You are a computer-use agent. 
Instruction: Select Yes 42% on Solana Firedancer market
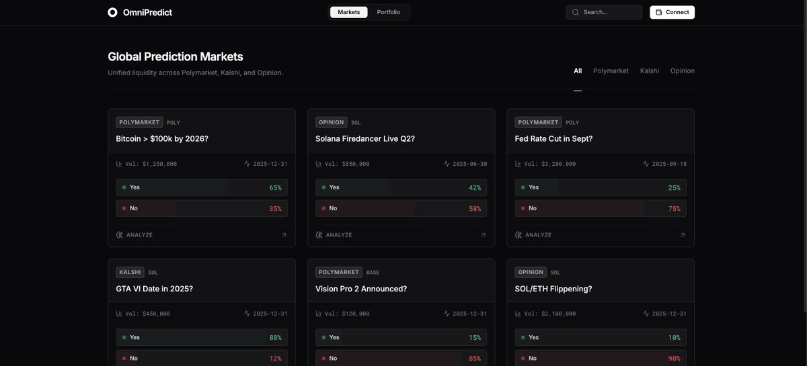[x=401, y=187]
